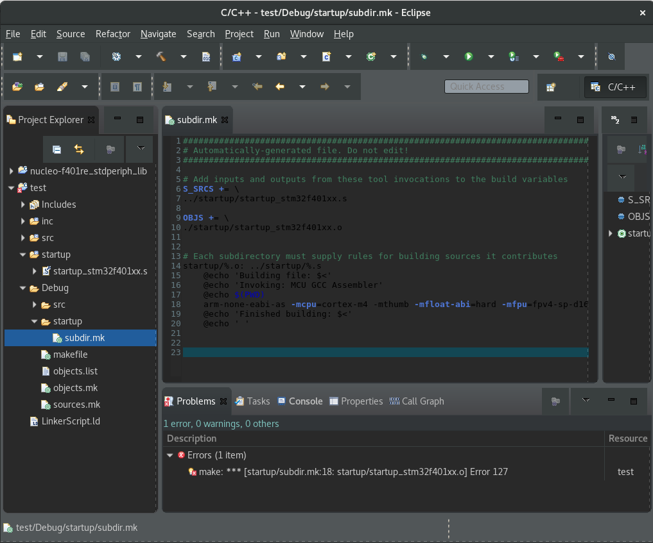Expand the Includes folder node
This screenshot has width=653, height=543.
23,205
